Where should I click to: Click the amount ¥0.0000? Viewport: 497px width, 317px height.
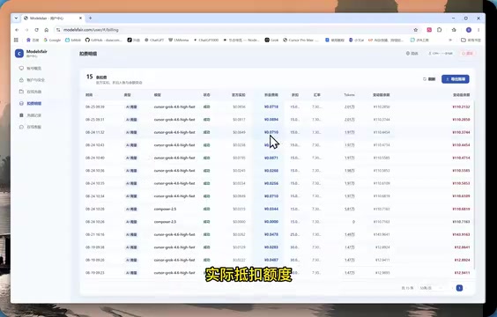point(271,222)
